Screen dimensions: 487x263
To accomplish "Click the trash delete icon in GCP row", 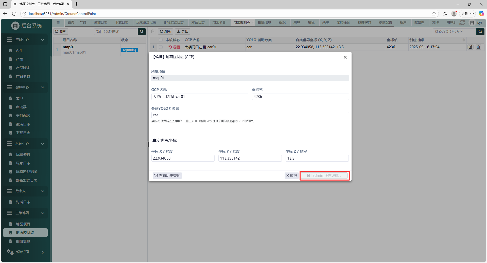I will [478, 47].
